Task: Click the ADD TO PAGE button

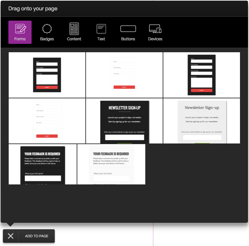Action: pos(37,236)
